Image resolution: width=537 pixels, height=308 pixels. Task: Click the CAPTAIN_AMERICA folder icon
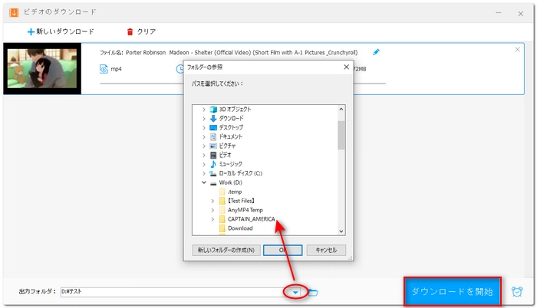pos(222,219)
